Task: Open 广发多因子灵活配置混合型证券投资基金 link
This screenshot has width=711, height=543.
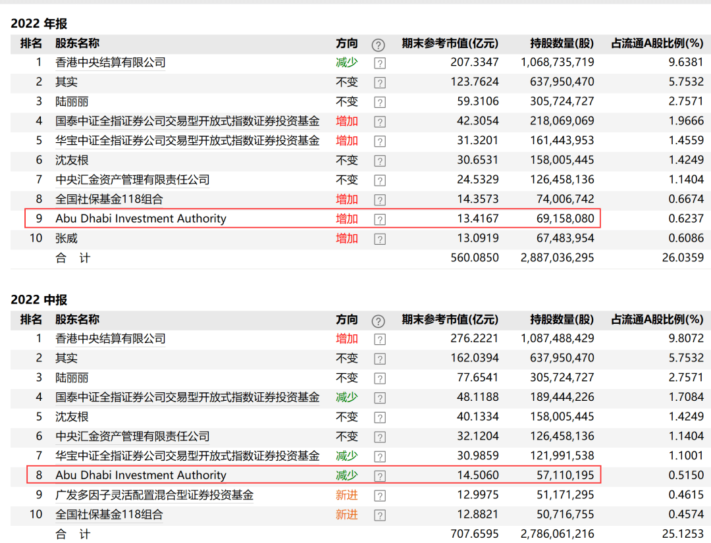Action: 154,495
